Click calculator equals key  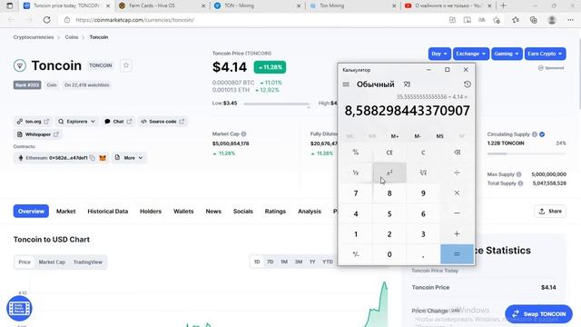point(457,254)
